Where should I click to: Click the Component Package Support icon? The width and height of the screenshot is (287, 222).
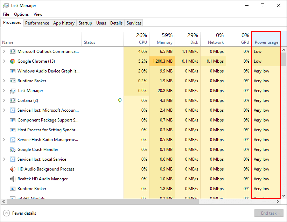click(x=13, y=120)
